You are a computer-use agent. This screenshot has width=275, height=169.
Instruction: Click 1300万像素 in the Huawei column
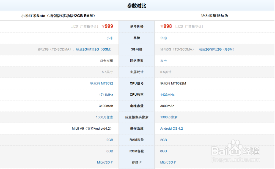(169, 117)
